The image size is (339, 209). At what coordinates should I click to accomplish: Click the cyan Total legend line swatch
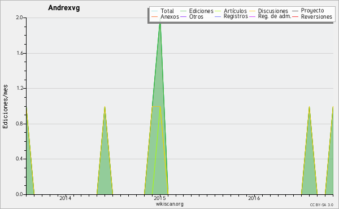coord(155,11)
